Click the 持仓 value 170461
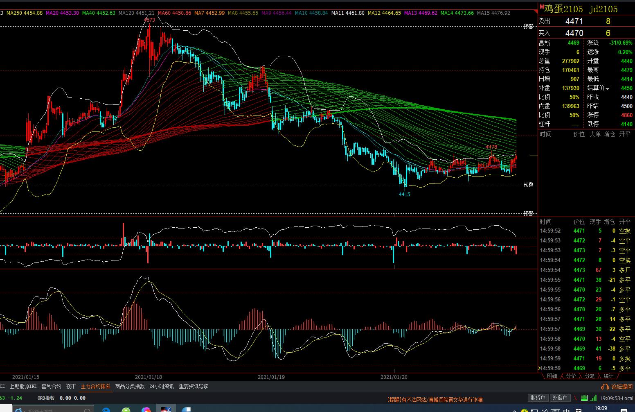 pos(571,70)
